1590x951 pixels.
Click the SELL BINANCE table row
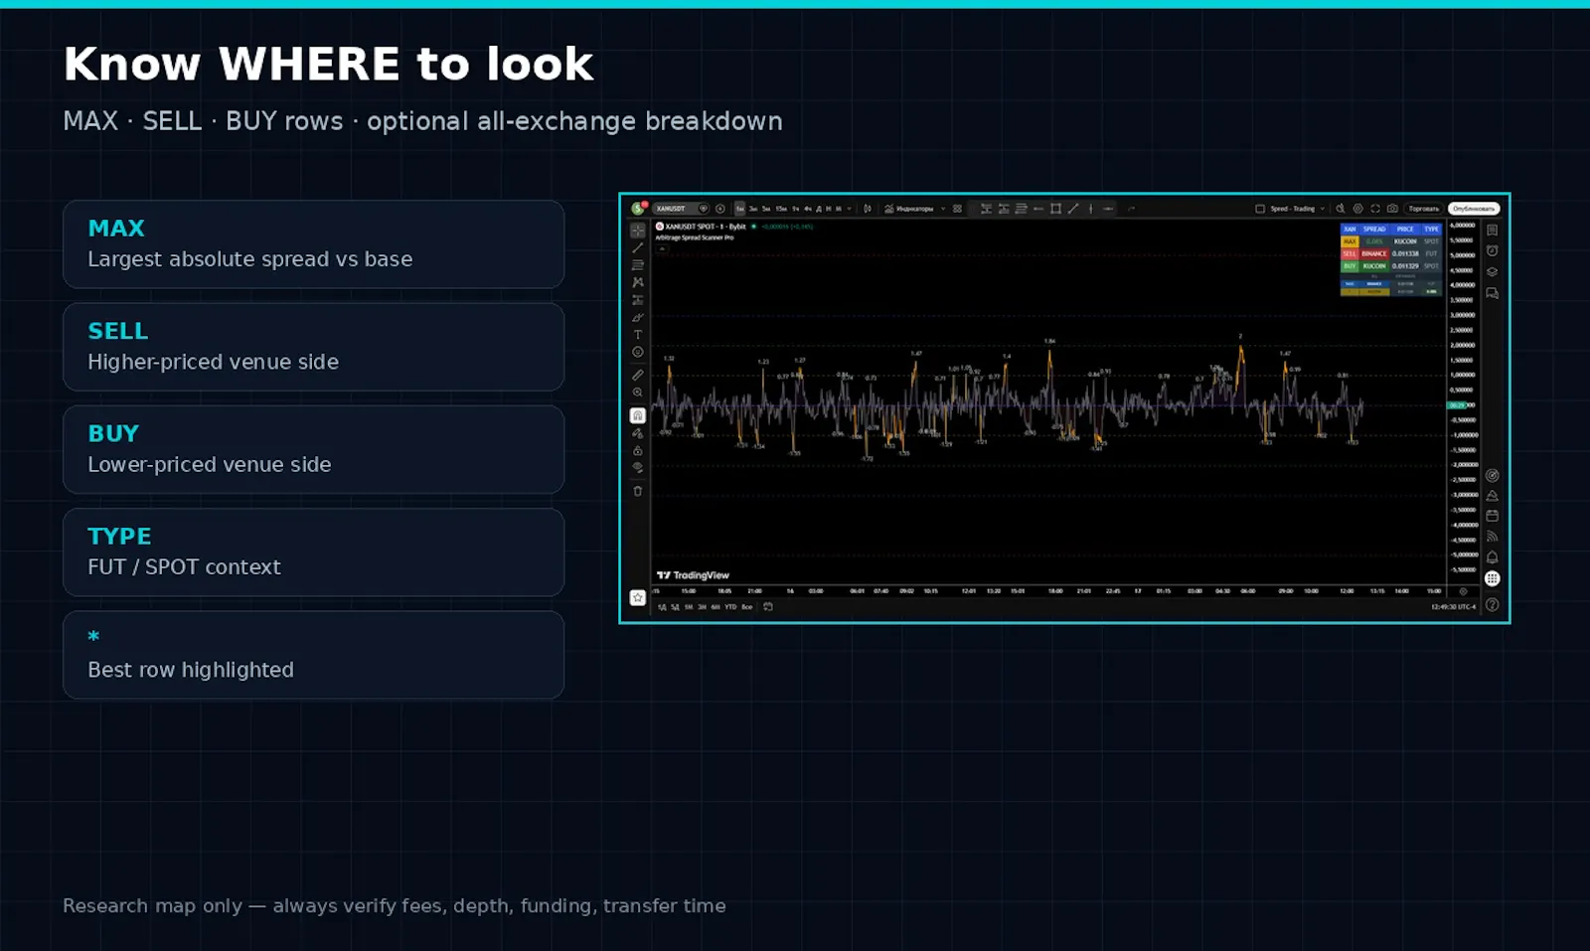point(1391,253)
